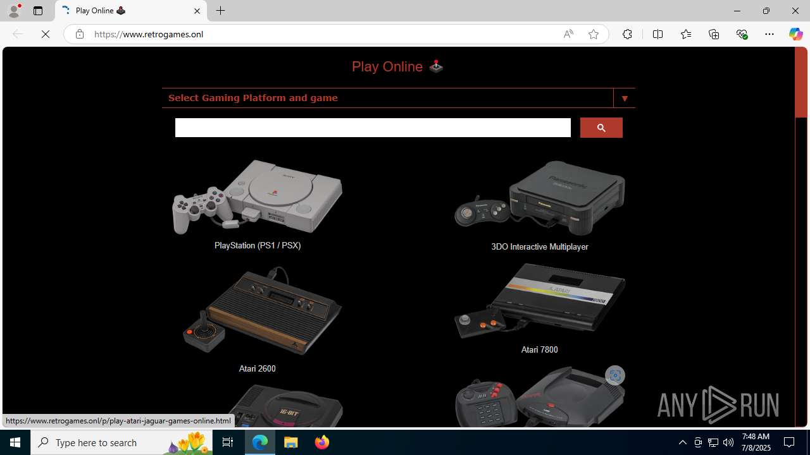The height and width of the screenshot is (455, 810).
Task: Open the Favorites panel
Action: pyautogui.click(x=685, y=34)
